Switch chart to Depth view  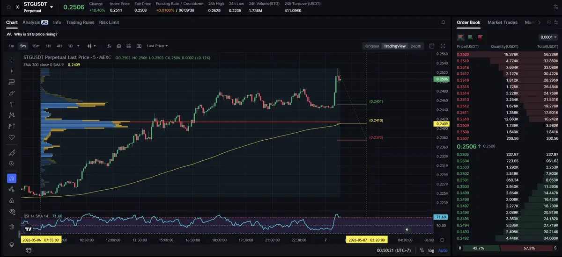415,46
